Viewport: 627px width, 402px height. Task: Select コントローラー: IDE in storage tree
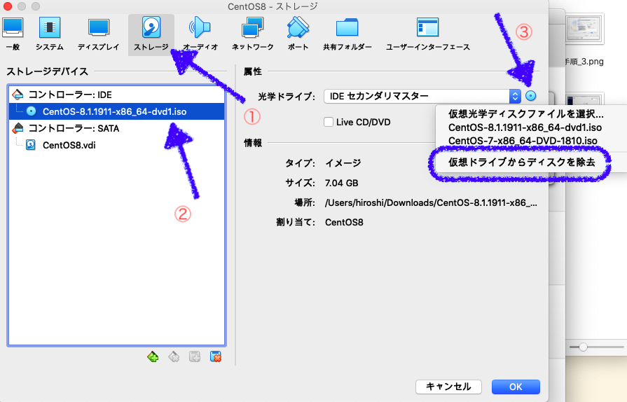116,95
